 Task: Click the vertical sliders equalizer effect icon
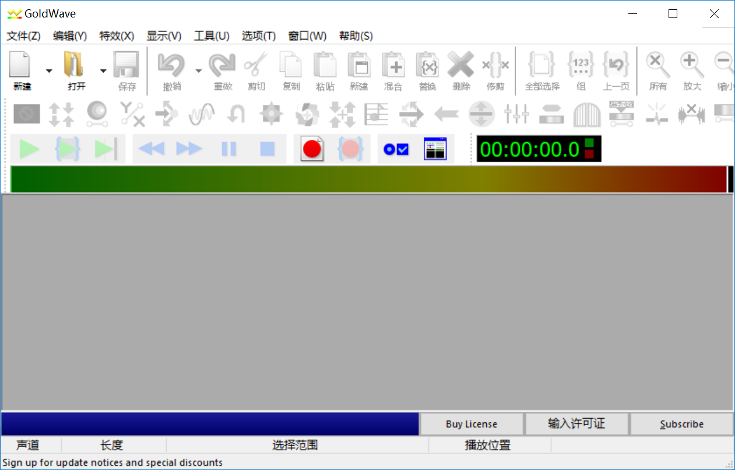(x=516, y=114)
